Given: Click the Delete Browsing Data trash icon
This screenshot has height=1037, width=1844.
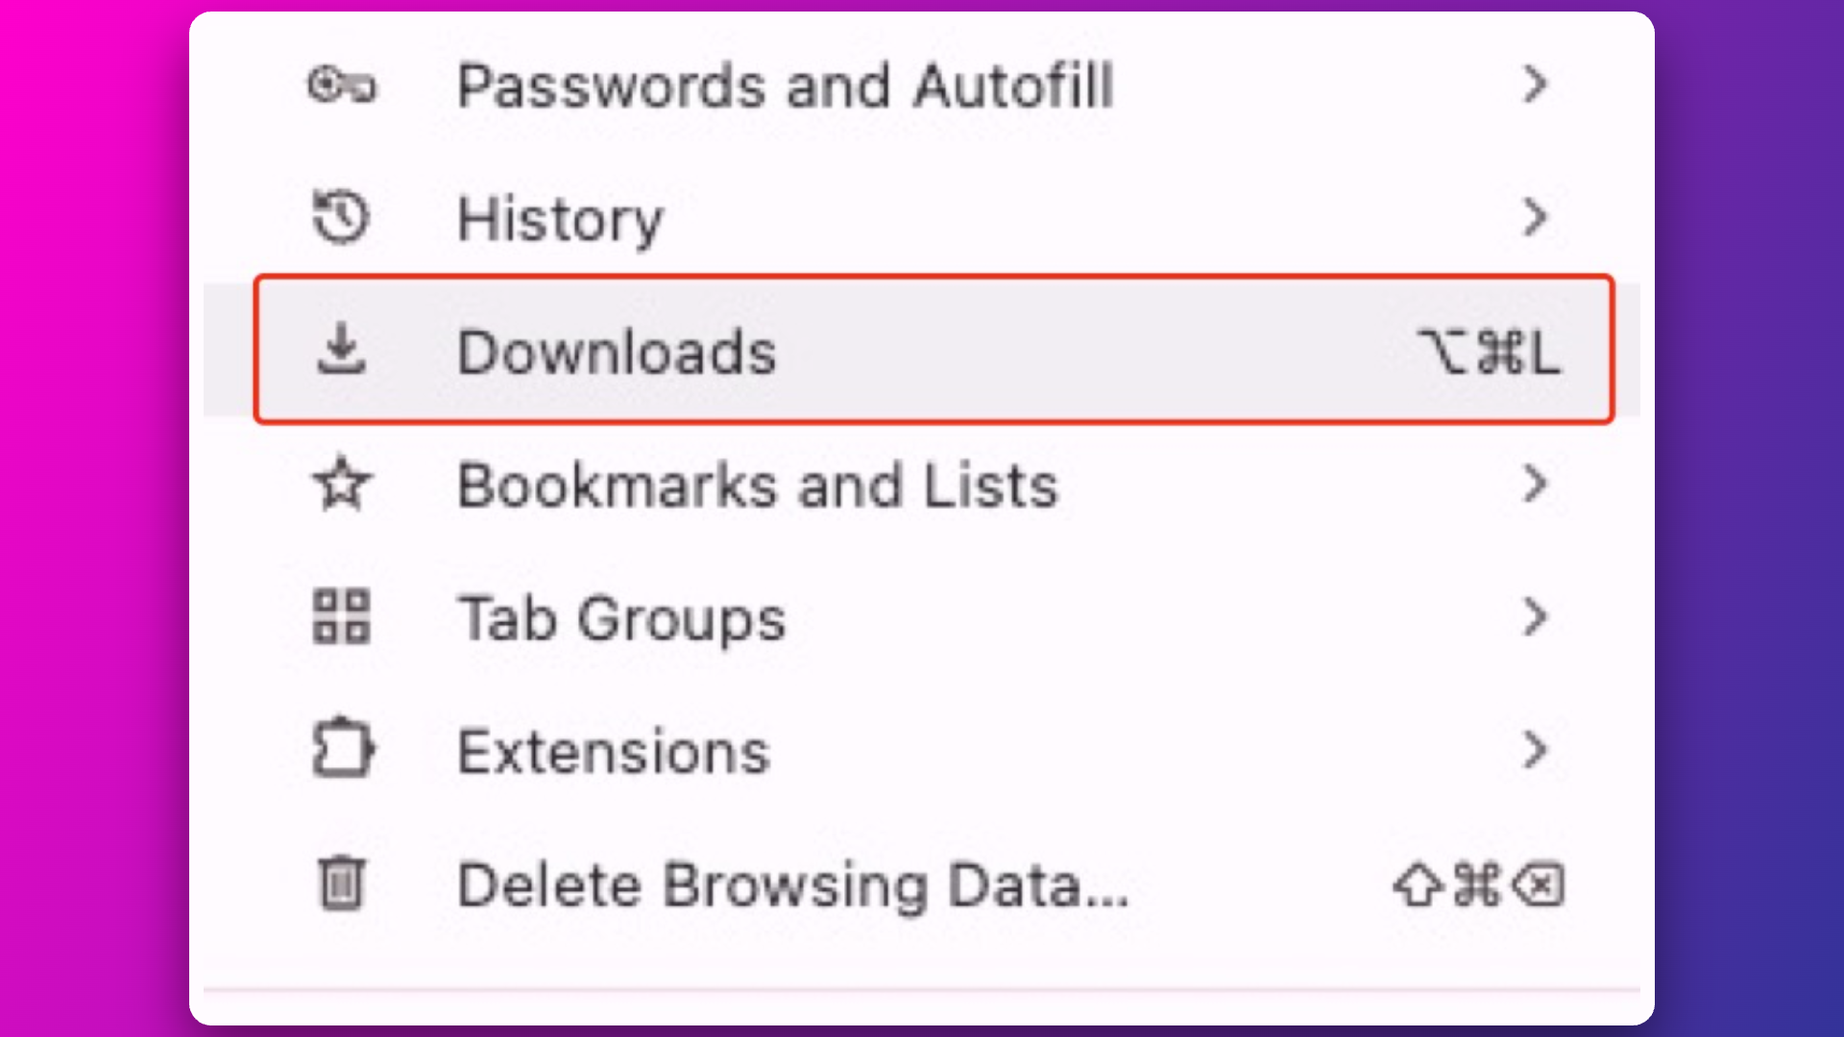Looking at the screenshot, I should (341, 882).
